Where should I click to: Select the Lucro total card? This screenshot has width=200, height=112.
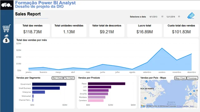[x=144, y=30]
